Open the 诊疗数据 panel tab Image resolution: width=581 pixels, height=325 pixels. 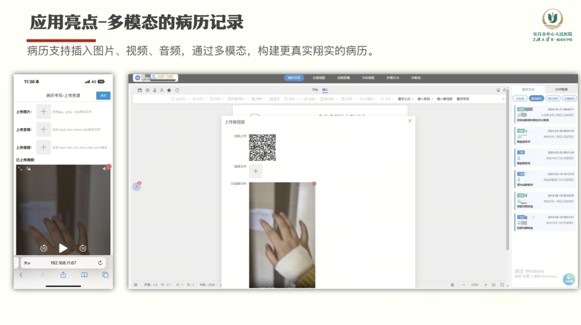point(561,90)
